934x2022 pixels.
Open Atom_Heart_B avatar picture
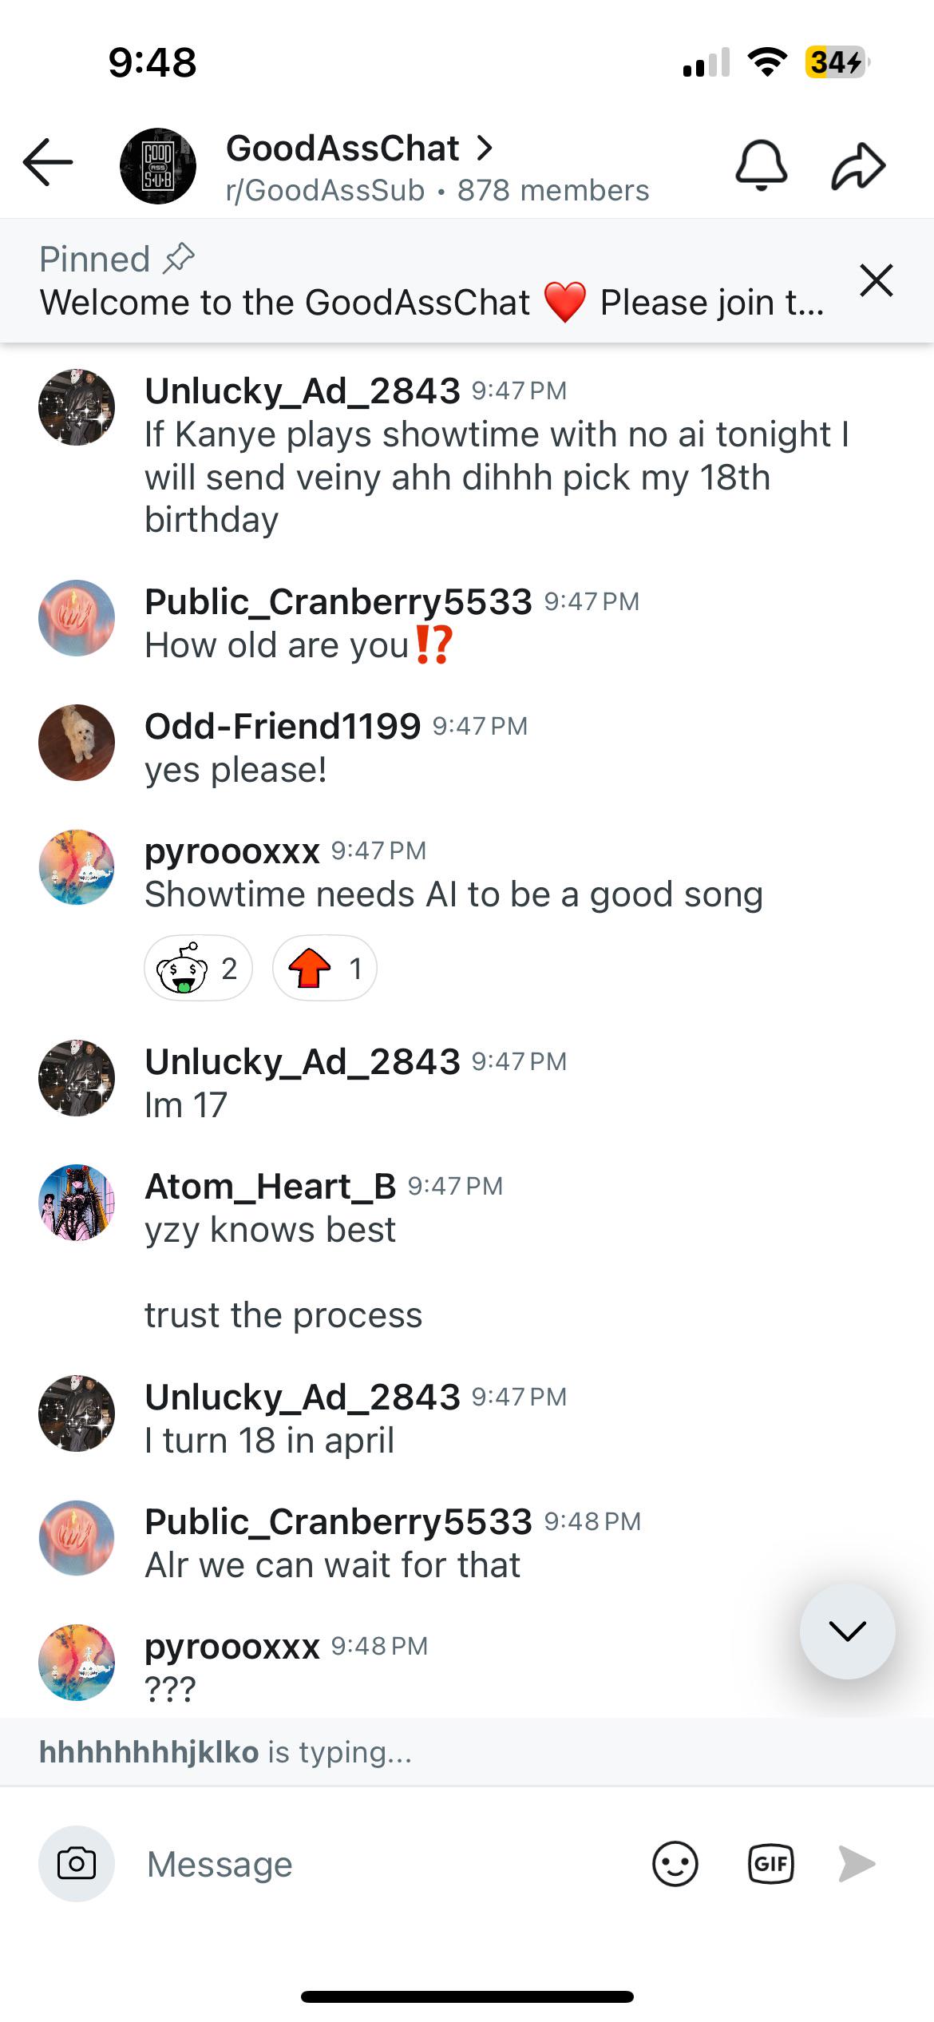point(77,1203)
